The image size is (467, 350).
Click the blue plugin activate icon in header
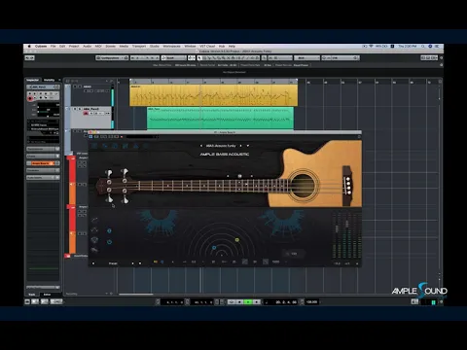(x=90, y=137)
